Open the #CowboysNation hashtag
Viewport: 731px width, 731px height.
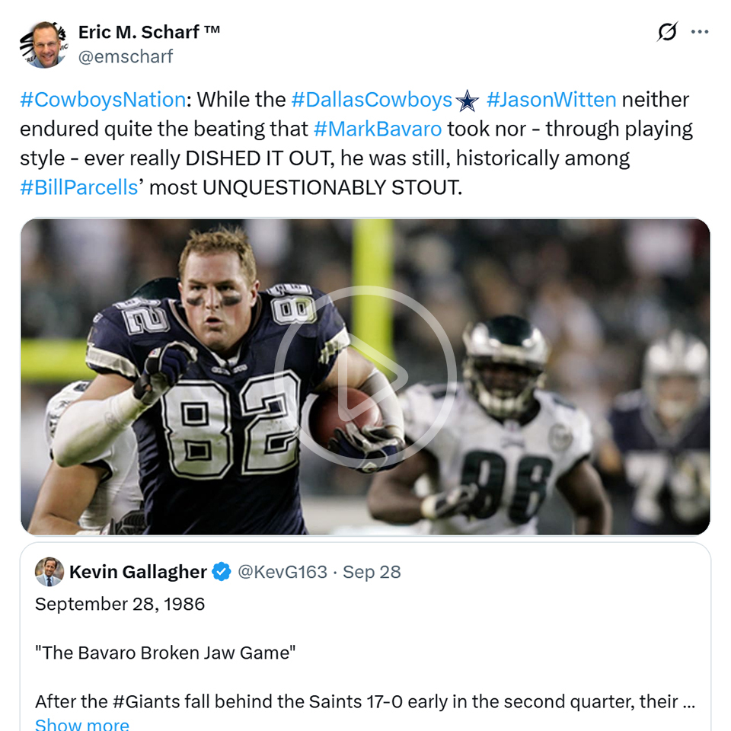click(103, 100)
